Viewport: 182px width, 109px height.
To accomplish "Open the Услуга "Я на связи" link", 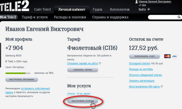I will 79,93.
